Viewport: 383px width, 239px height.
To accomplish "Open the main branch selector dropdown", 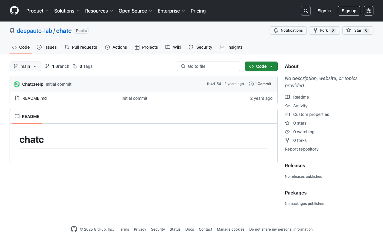I will point(25,66).
